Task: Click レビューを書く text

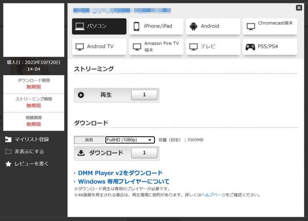Action: 31,164
